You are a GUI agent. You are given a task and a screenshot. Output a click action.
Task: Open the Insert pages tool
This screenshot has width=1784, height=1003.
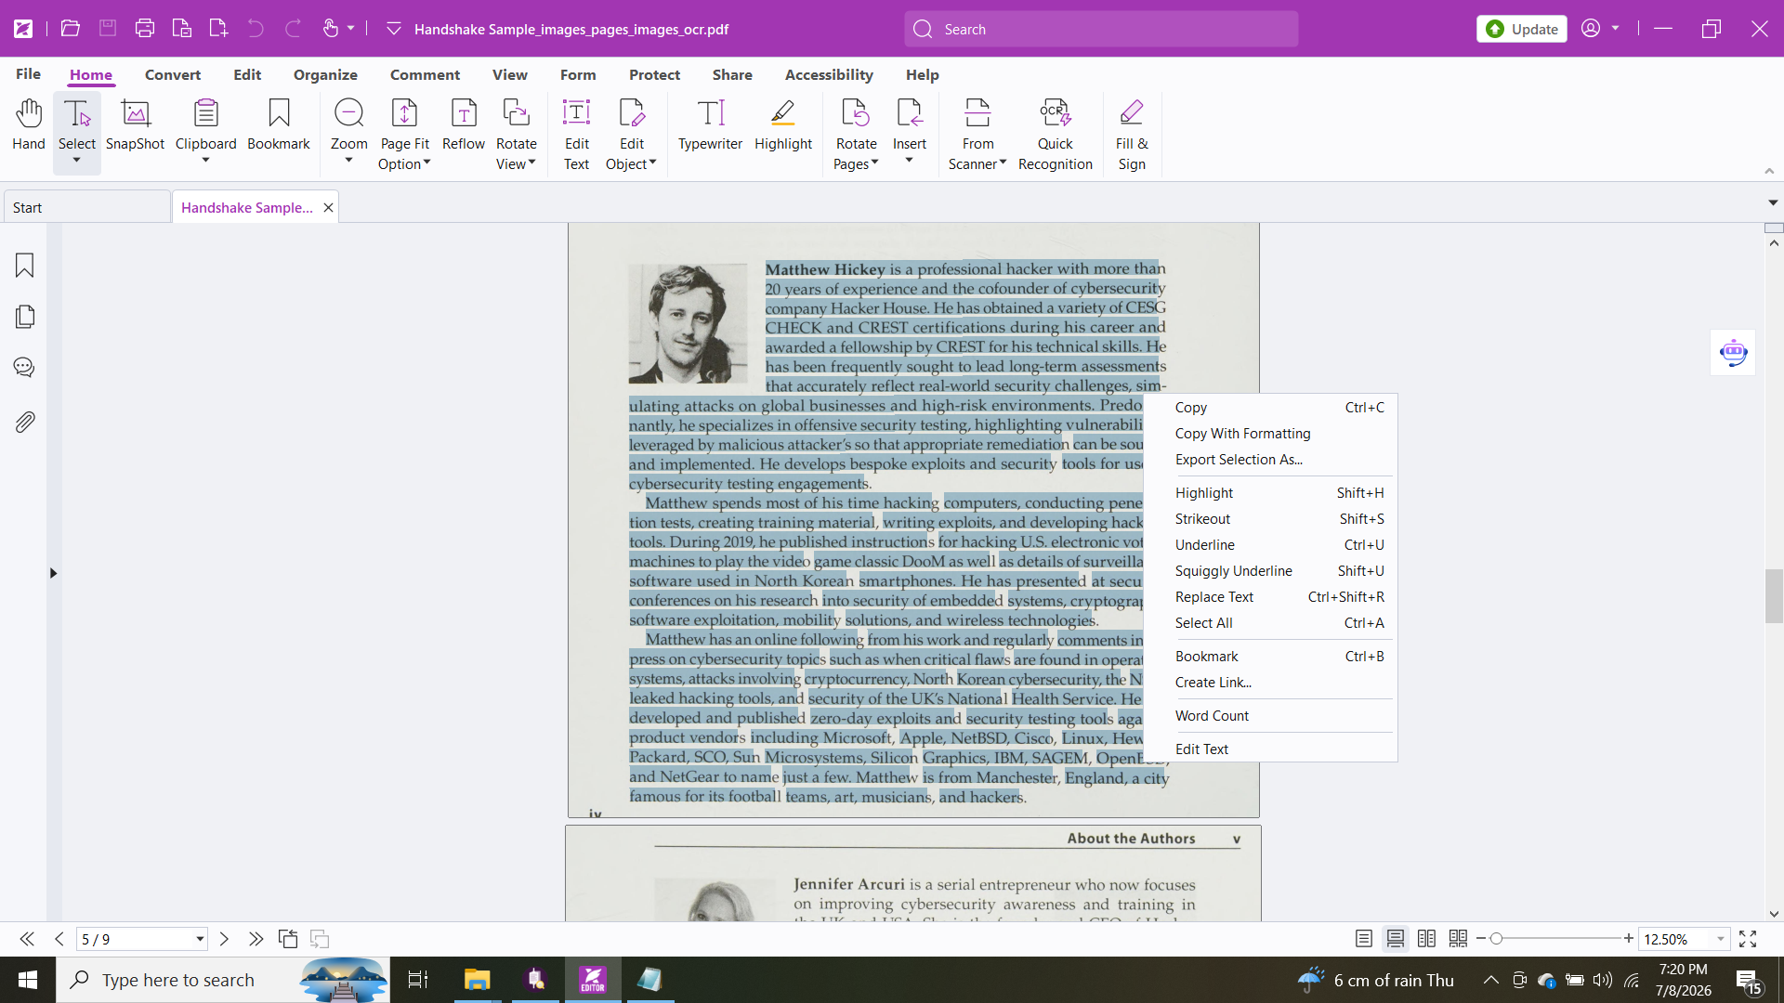[x=910, y=125]
